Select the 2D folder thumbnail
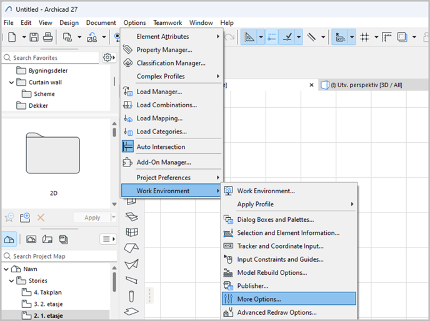The image size is (430, 321). (53, 153)
